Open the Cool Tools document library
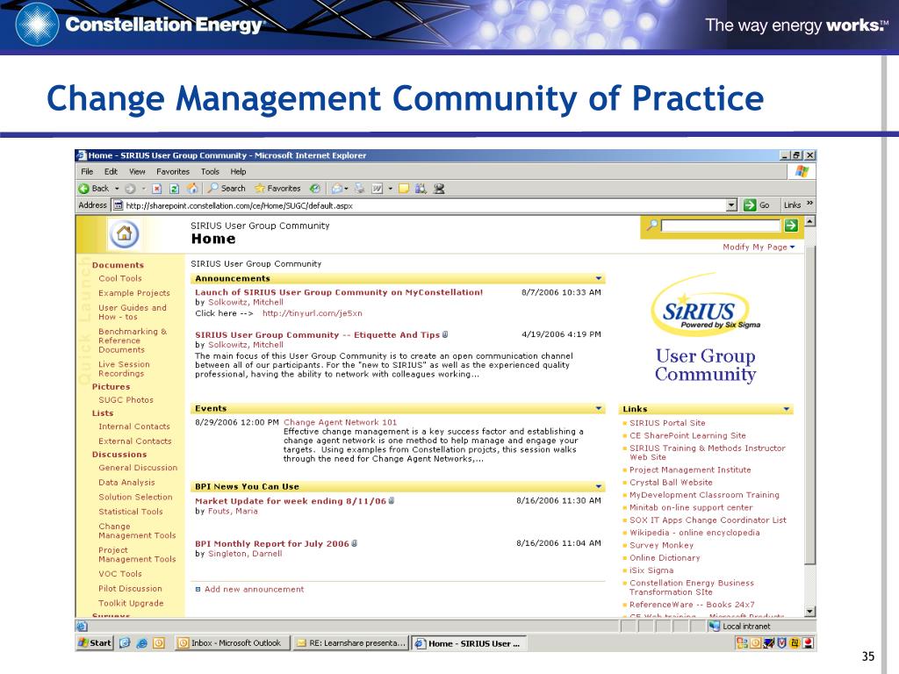 tap(119, 278)
